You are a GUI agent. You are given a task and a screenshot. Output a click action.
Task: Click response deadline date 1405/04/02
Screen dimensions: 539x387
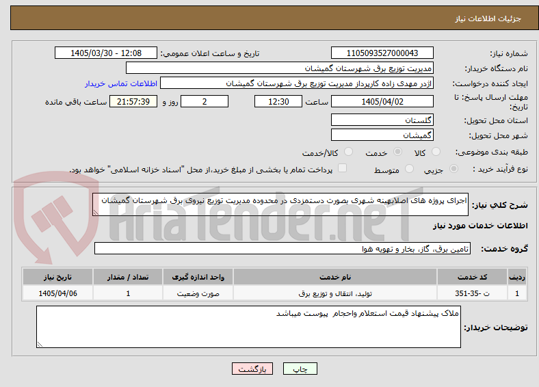pos(382,101)
